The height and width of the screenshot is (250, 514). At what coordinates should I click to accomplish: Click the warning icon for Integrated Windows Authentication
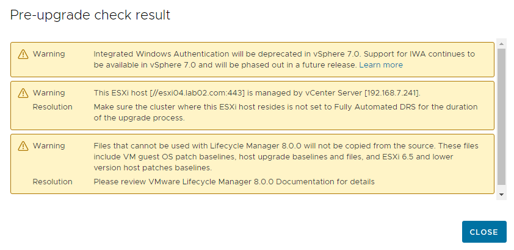(x=23, y=54)
